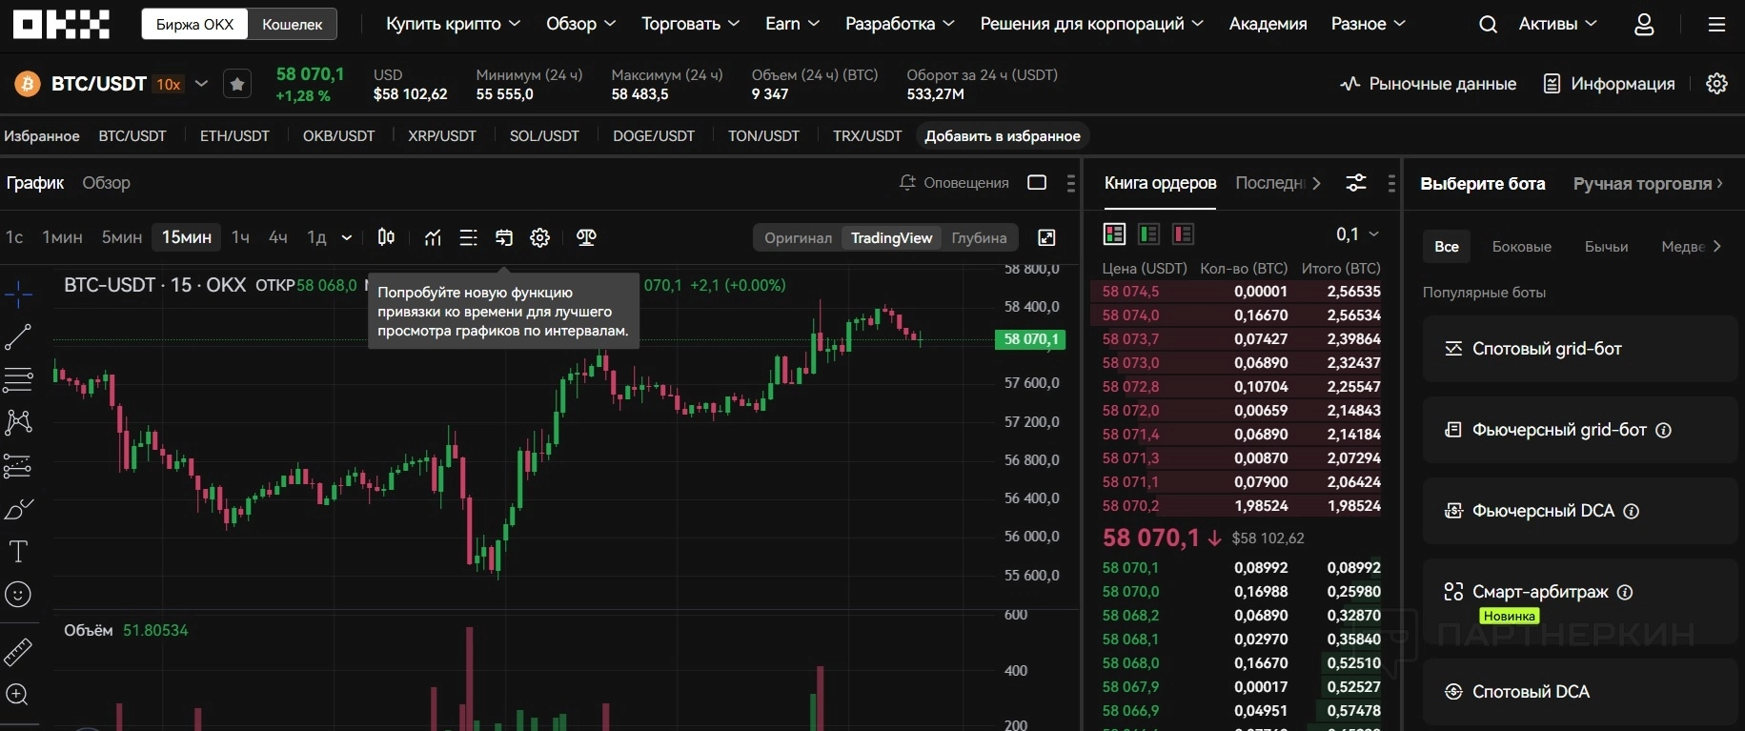Viewport: 1745px width, 731px height.
Task: Select the trend line drawing tool
Action: (18, 336)
